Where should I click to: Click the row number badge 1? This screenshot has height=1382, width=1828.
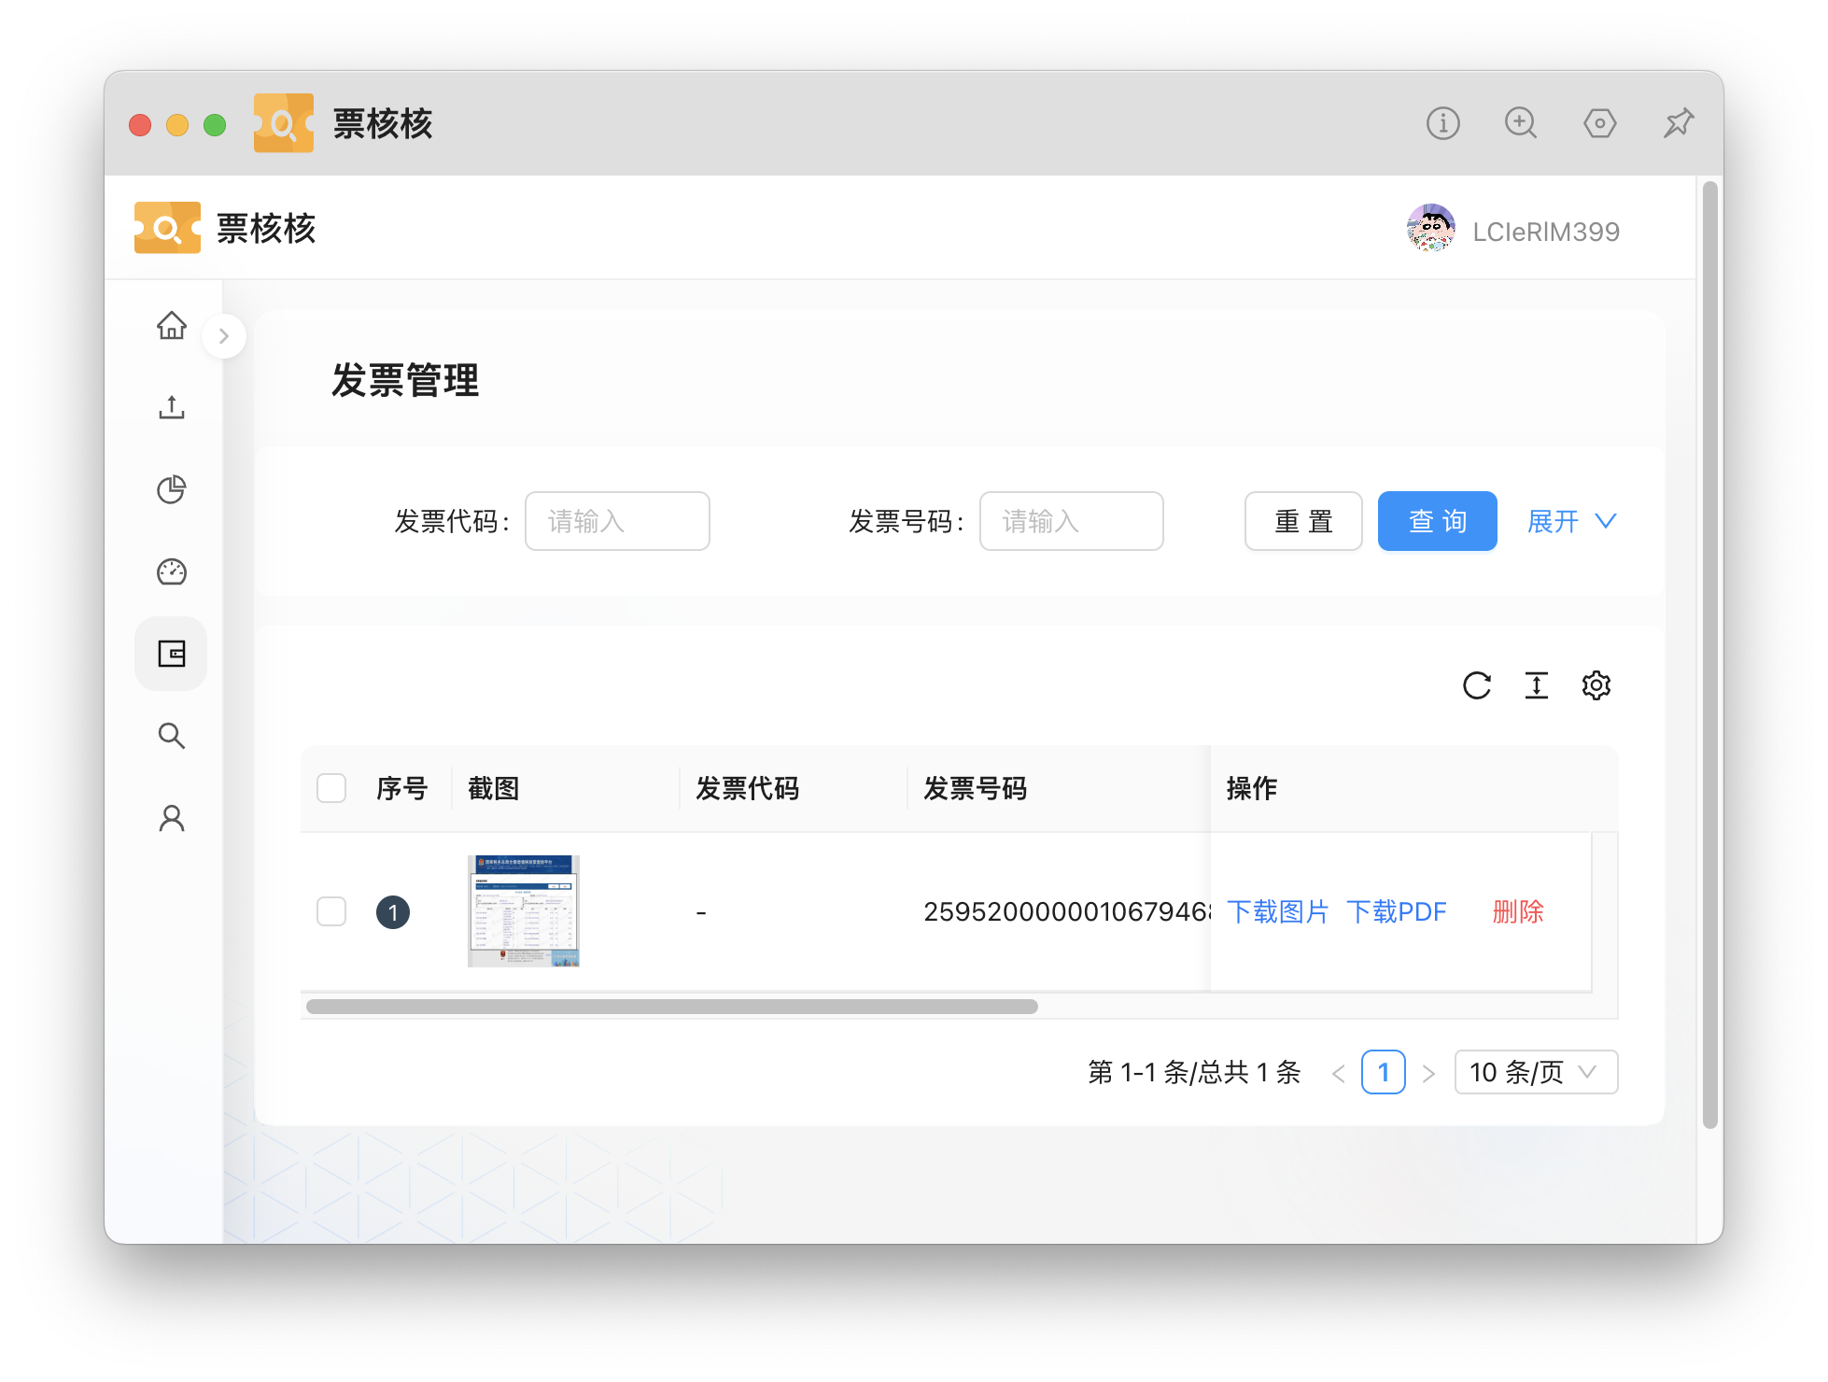tap(393, 912)
